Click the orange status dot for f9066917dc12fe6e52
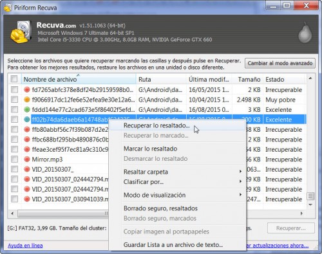Screen dimensions: 322x254 27,100
